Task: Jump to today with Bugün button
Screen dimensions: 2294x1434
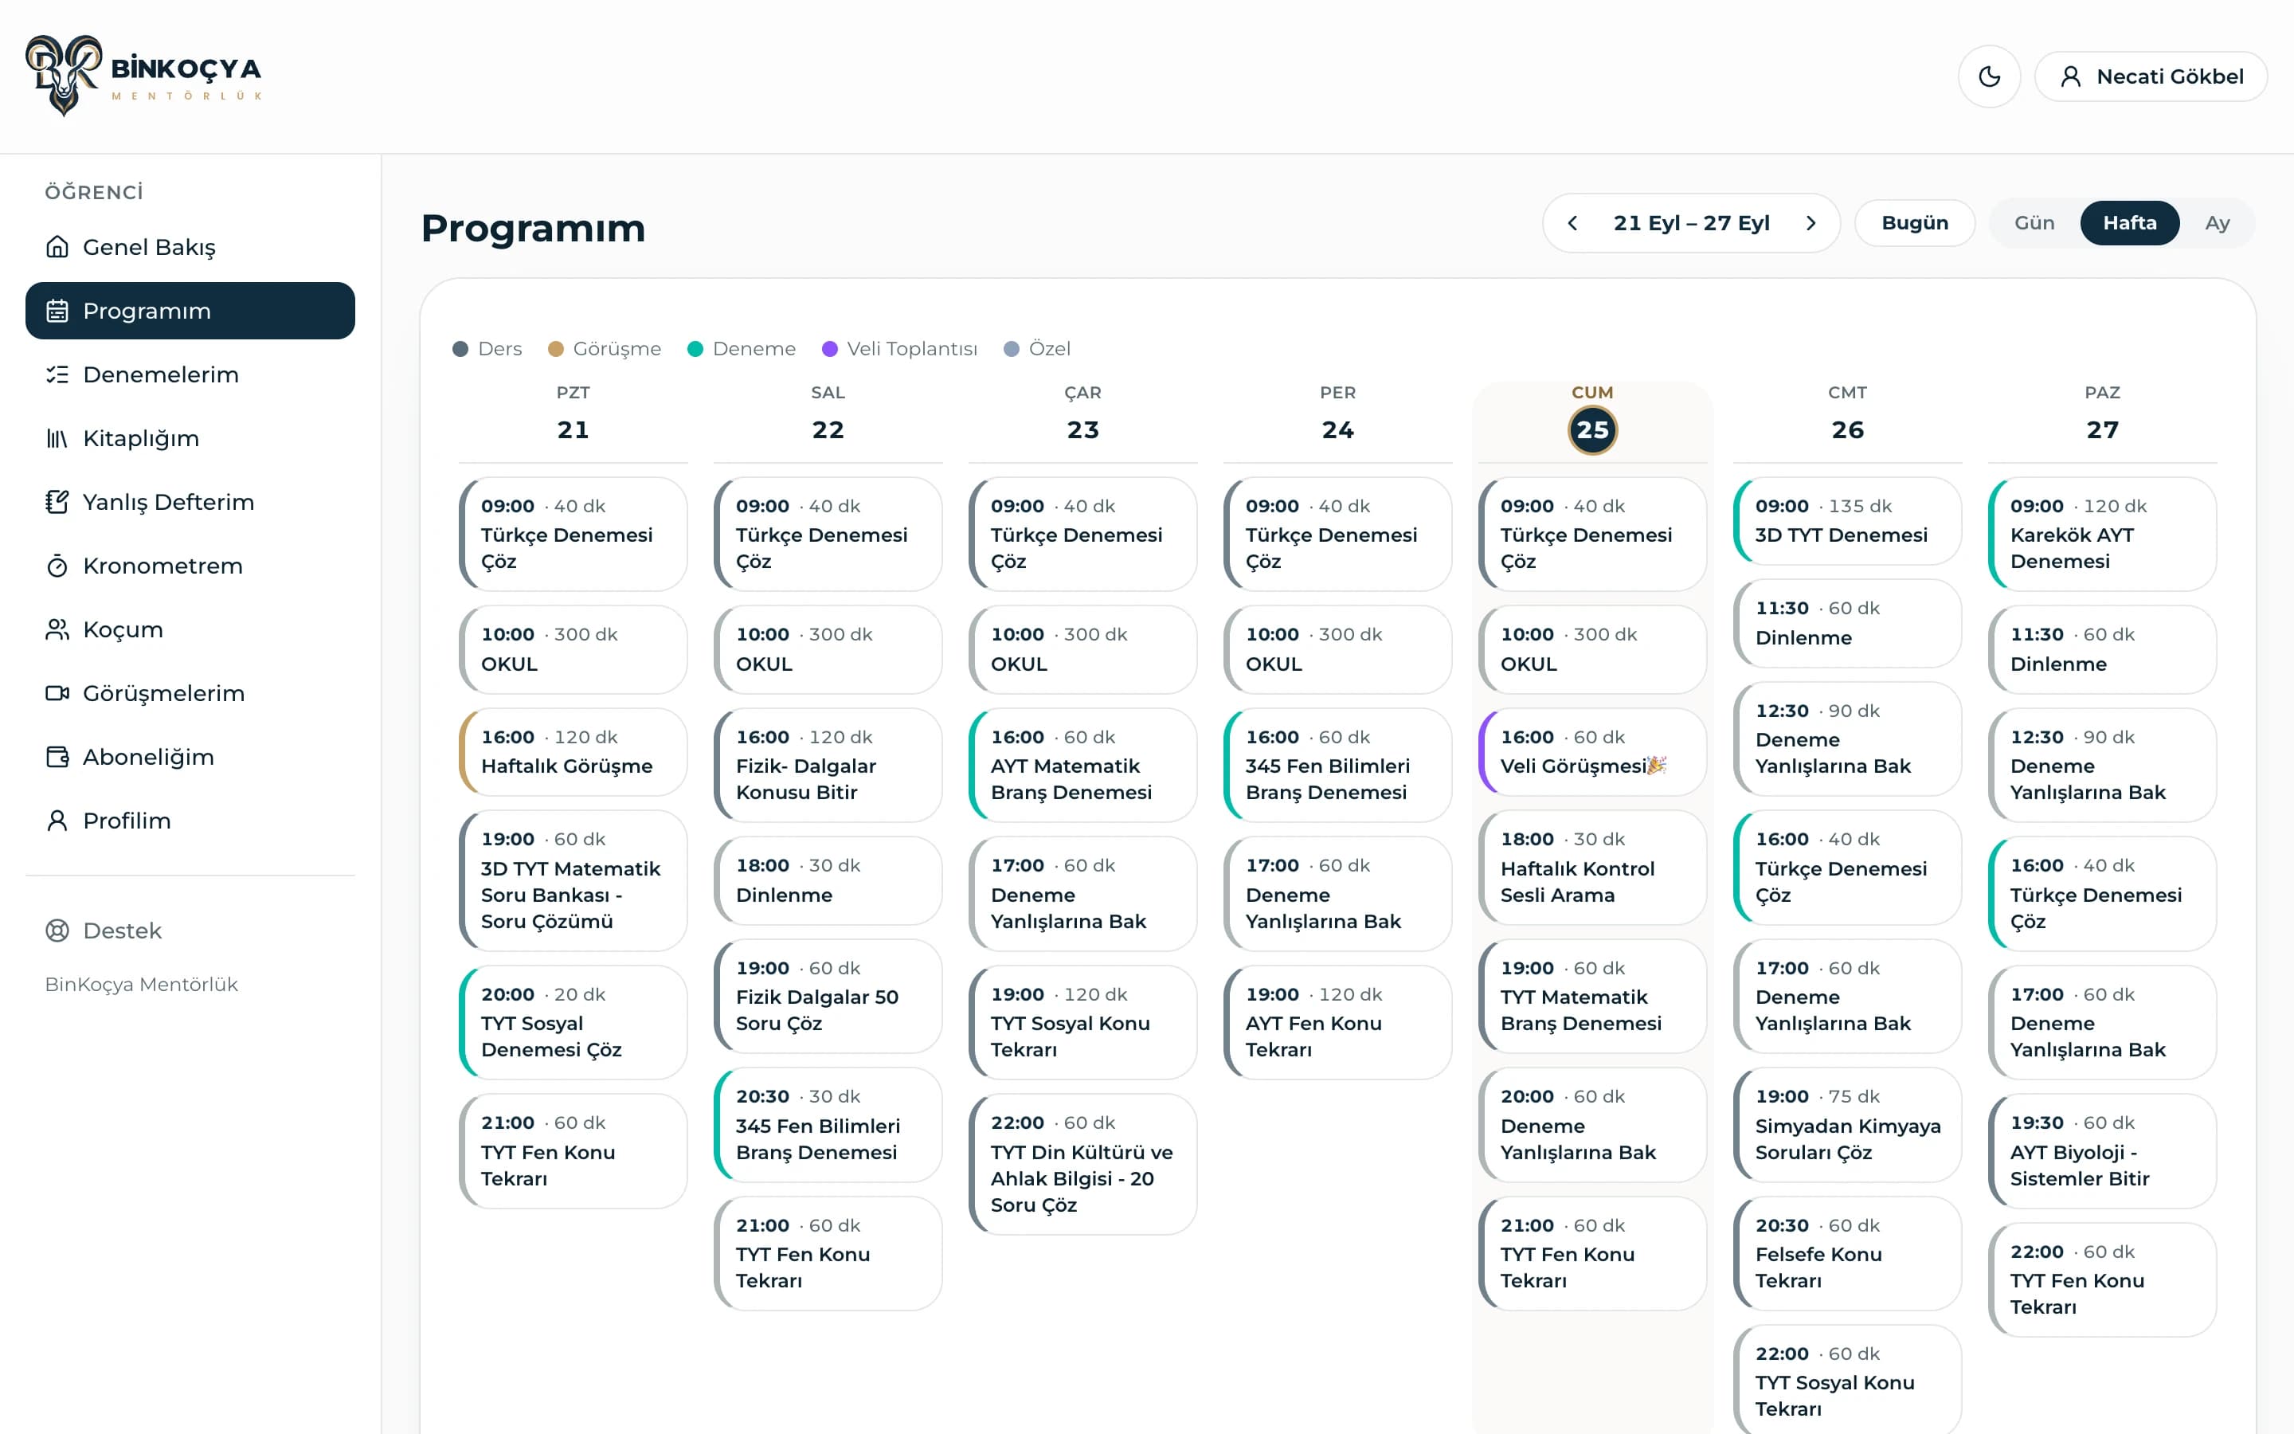Action: (1914, 223)
